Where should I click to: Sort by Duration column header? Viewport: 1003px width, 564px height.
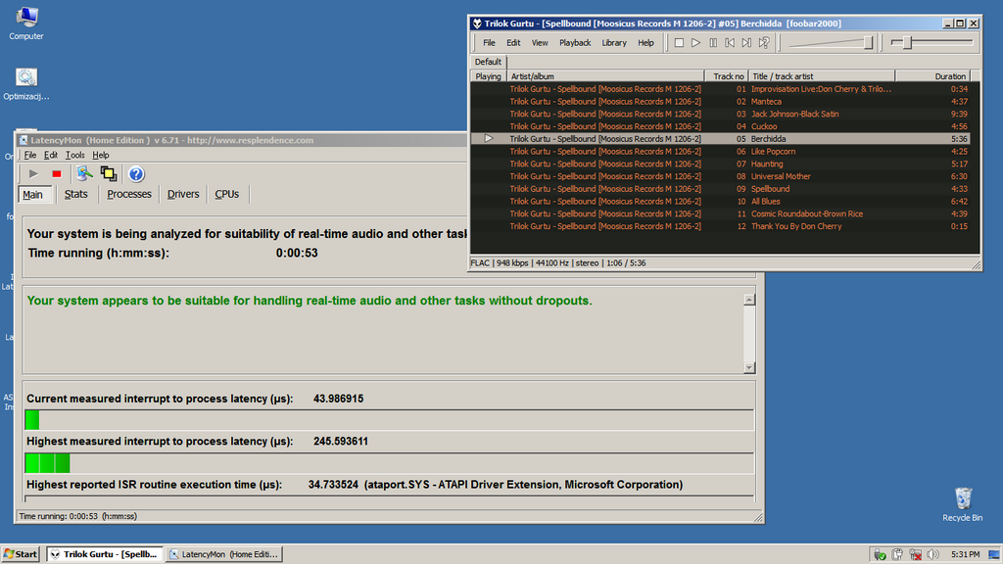pyautogui.click(x=932, y=76)
